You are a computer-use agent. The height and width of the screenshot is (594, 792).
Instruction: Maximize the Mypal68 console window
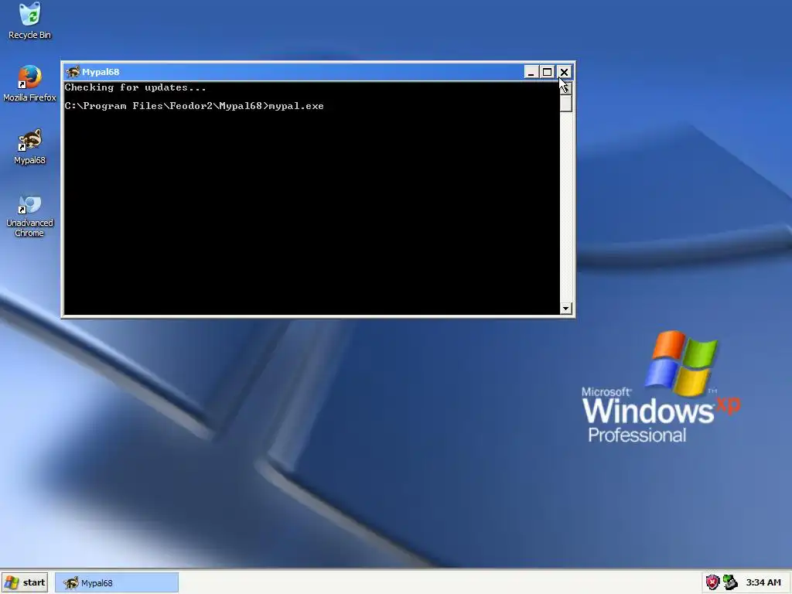(x=547, y=72)
